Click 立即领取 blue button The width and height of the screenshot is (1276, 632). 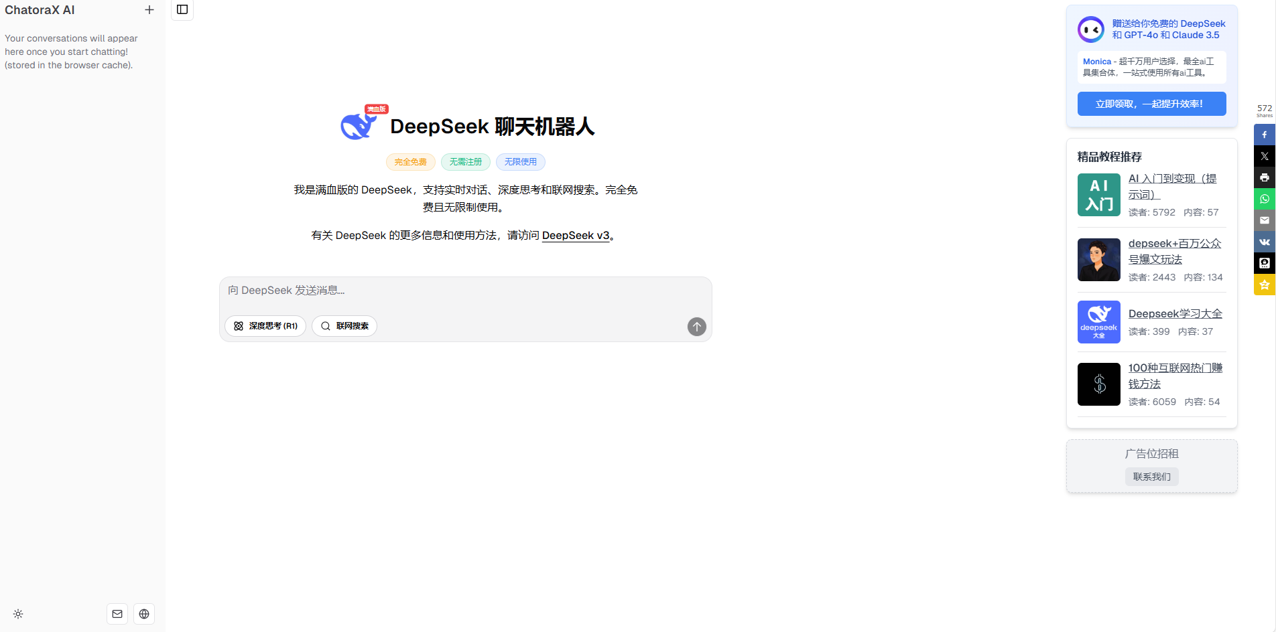[1151, 104]
